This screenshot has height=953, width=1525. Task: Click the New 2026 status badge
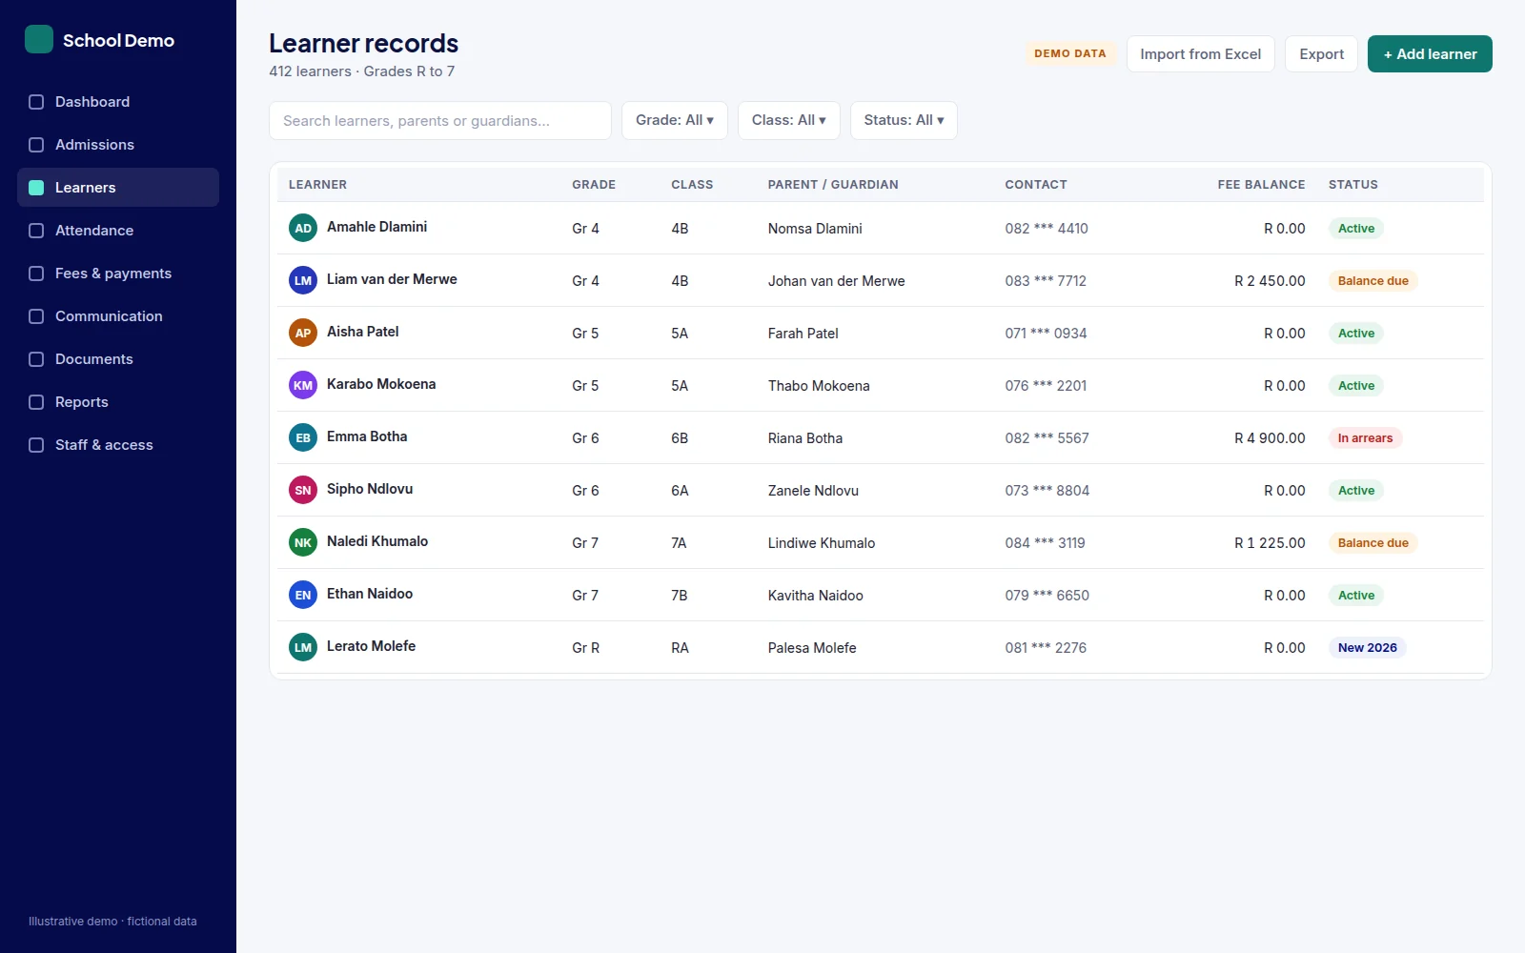click(1367, 648)
